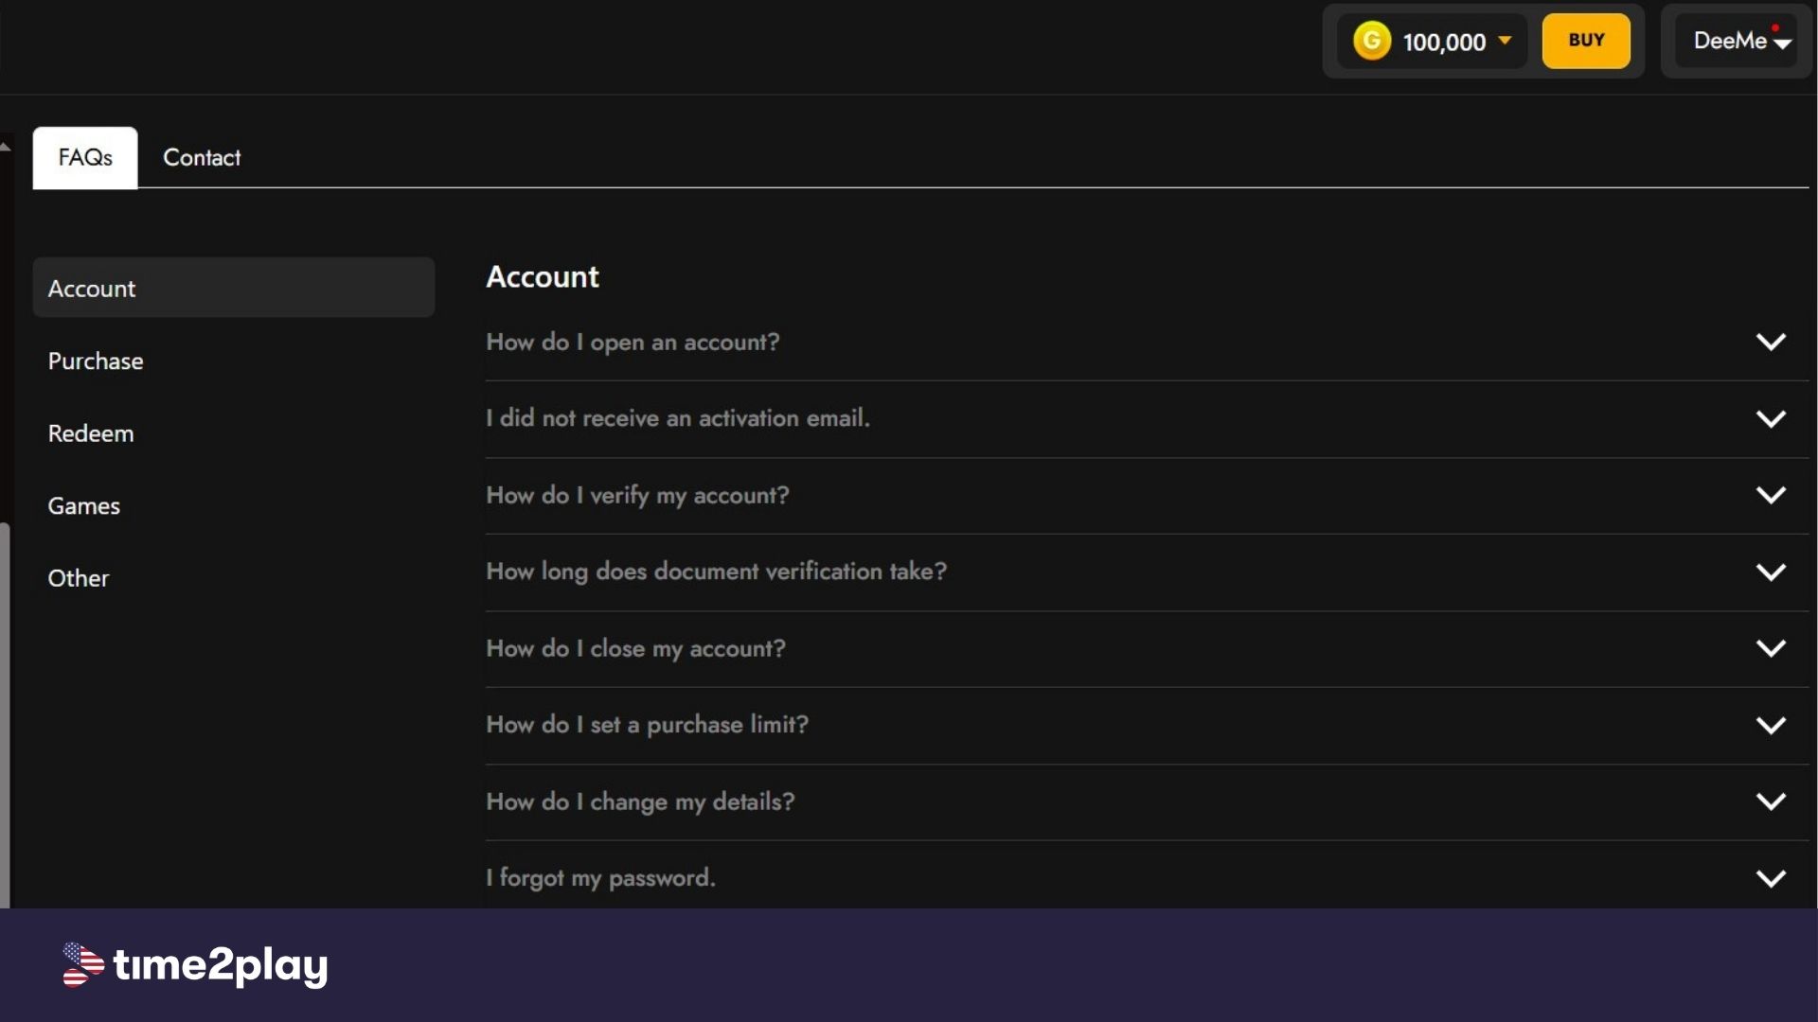The height and width of the screenshot is (1022, 1818).
Task: Open 'How long does document verification take?'
Action: pyautogui.click(x=717, y=572)
